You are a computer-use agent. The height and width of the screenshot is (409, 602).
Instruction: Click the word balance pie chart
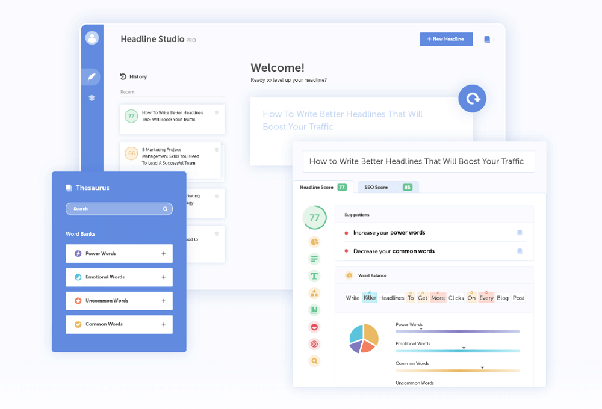pos(364,339)
